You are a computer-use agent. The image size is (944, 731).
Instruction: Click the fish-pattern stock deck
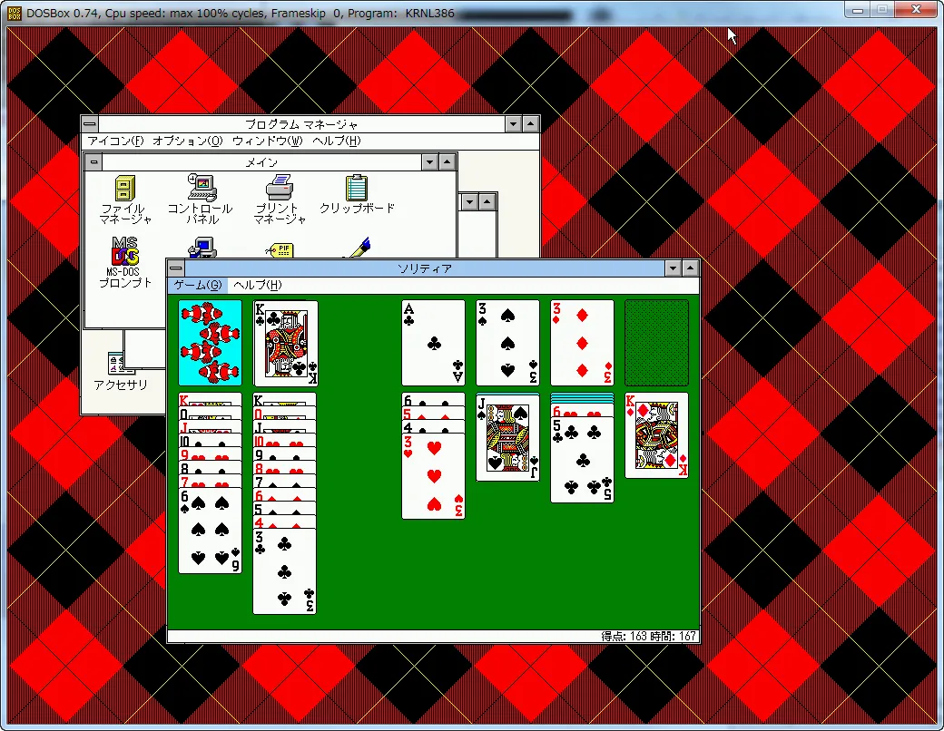click(x=210, y=343)
